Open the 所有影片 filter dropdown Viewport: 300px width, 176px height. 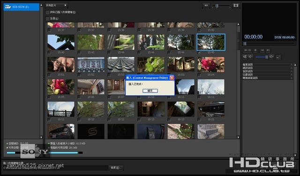tap(56, 6)
